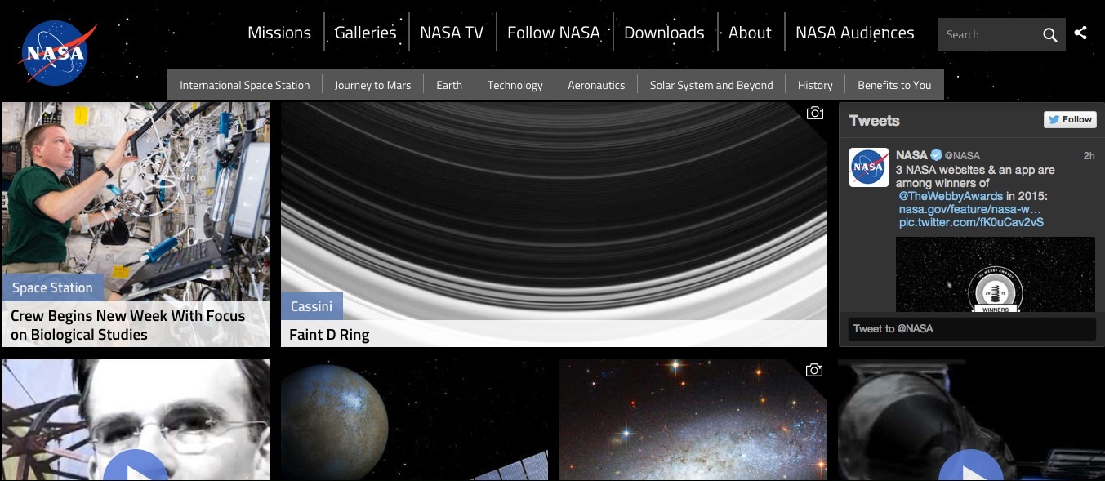Open the @TheWebbyAwards link in the tweet
This screenshot has height=481, width=1105.
[x=952, y=196]
